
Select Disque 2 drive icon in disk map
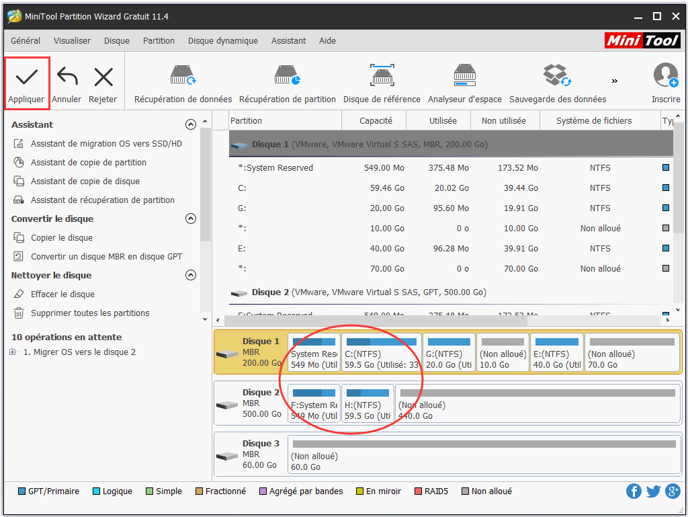pyautogui.click(x=227, y=405)
